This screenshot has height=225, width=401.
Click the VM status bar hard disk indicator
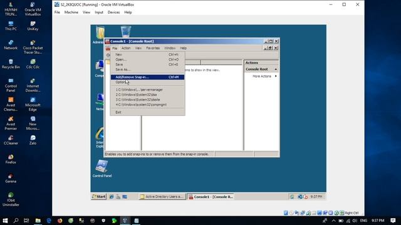point(286,212)
